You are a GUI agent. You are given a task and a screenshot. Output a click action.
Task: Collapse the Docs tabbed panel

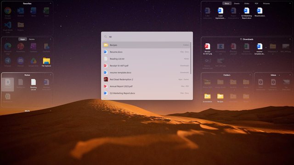290,4
